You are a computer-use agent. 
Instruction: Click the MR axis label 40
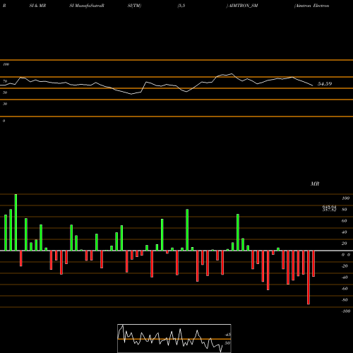(x=345, y=232)
